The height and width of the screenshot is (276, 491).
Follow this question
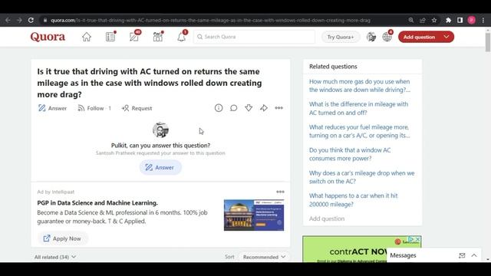coord(94,108)
